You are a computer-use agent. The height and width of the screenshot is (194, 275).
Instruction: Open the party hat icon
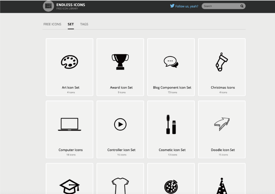click(222, 186)
